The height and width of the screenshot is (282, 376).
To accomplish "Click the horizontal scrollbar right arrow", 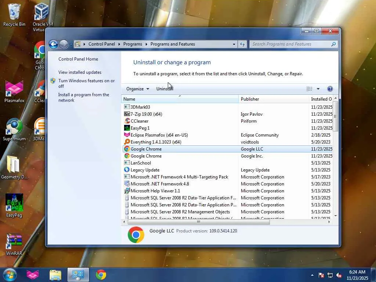I will coord(329,222).
